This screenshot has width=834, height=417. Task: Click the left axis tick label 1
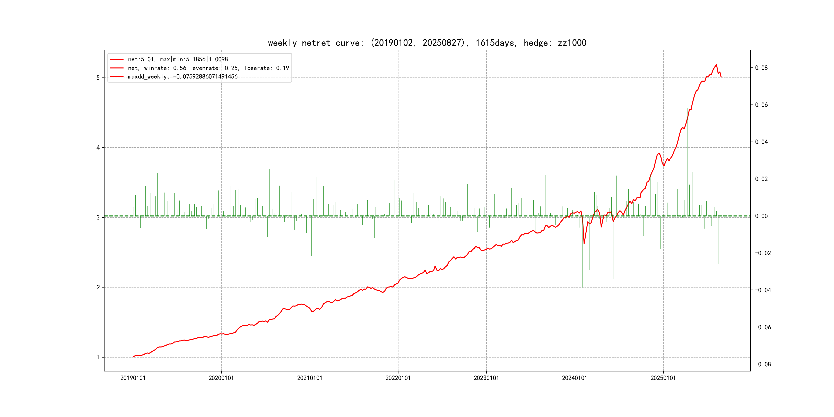point(98,357)
